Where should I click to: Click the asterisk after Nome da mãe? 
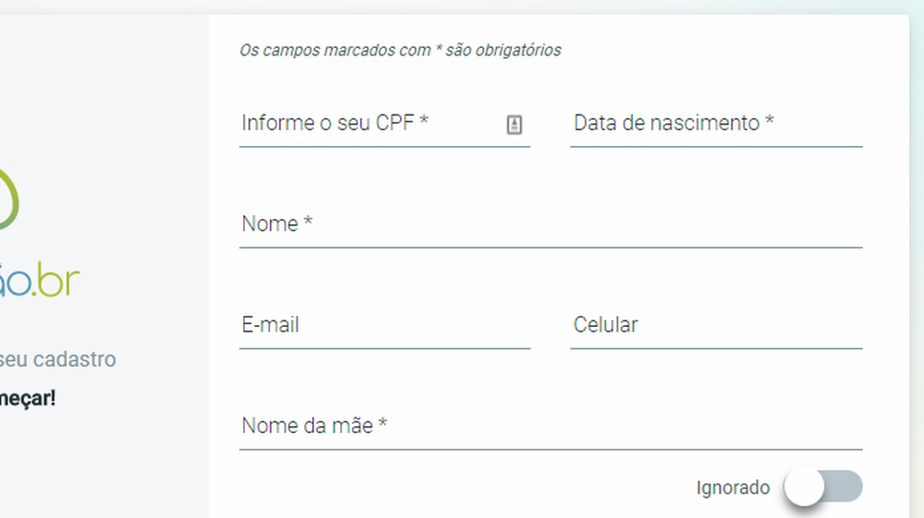click(383, 426)
